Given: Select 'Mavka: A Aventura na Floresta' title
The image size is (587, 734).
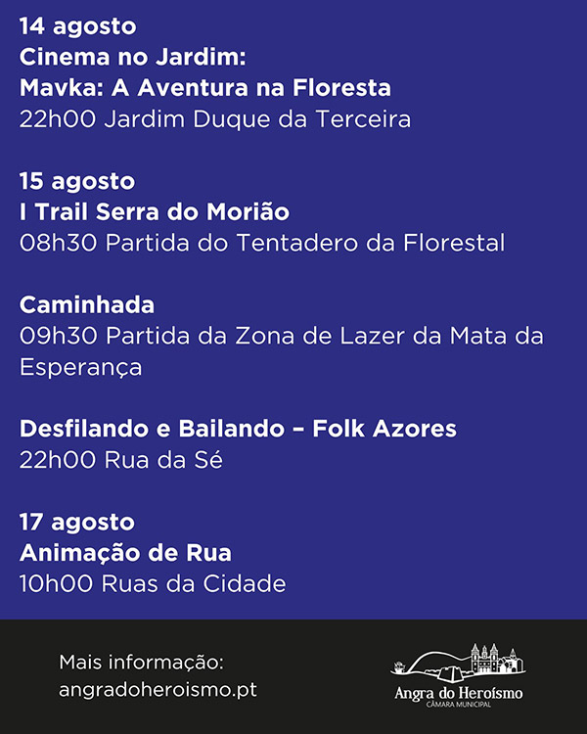Looking at the screenshot, I should (205, 88).
